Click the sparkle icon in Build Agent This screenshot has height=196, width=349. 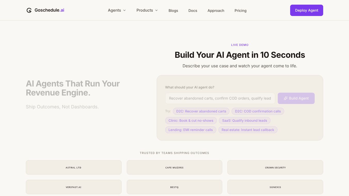pos(285,98)
